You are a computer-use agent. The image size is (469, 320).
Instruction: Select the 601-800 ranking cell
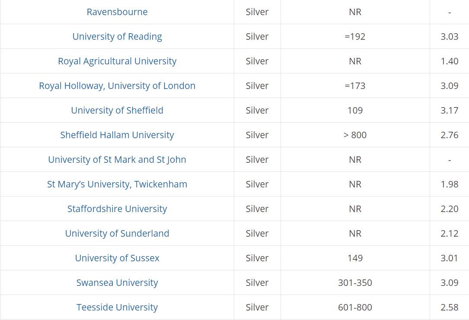point(355,307)
